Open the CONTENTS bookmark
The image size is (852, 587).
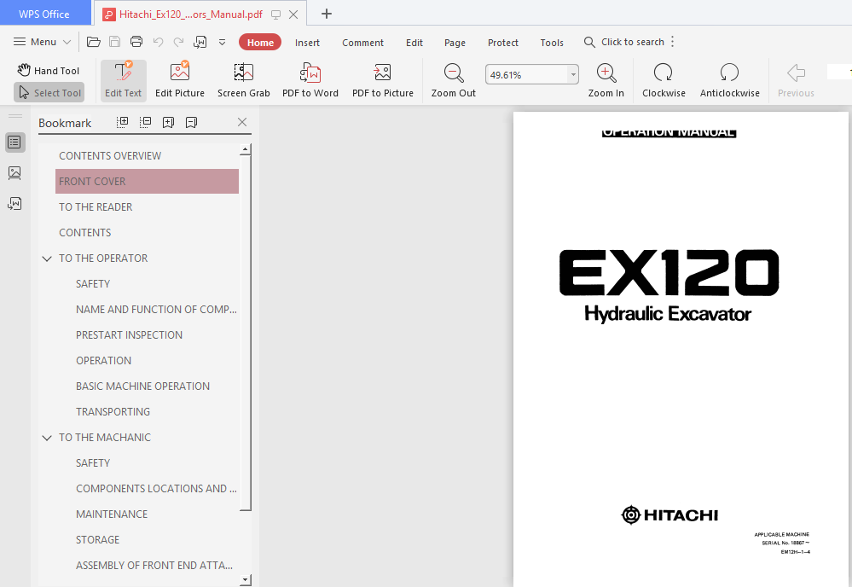pyautogui.click(x=84, y=233)
